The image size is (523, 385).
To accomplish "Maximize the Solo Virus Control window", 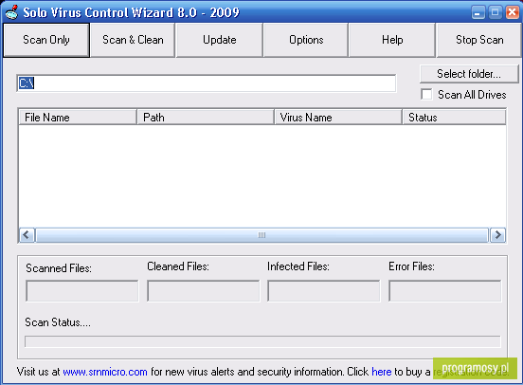I will [496, 12].
